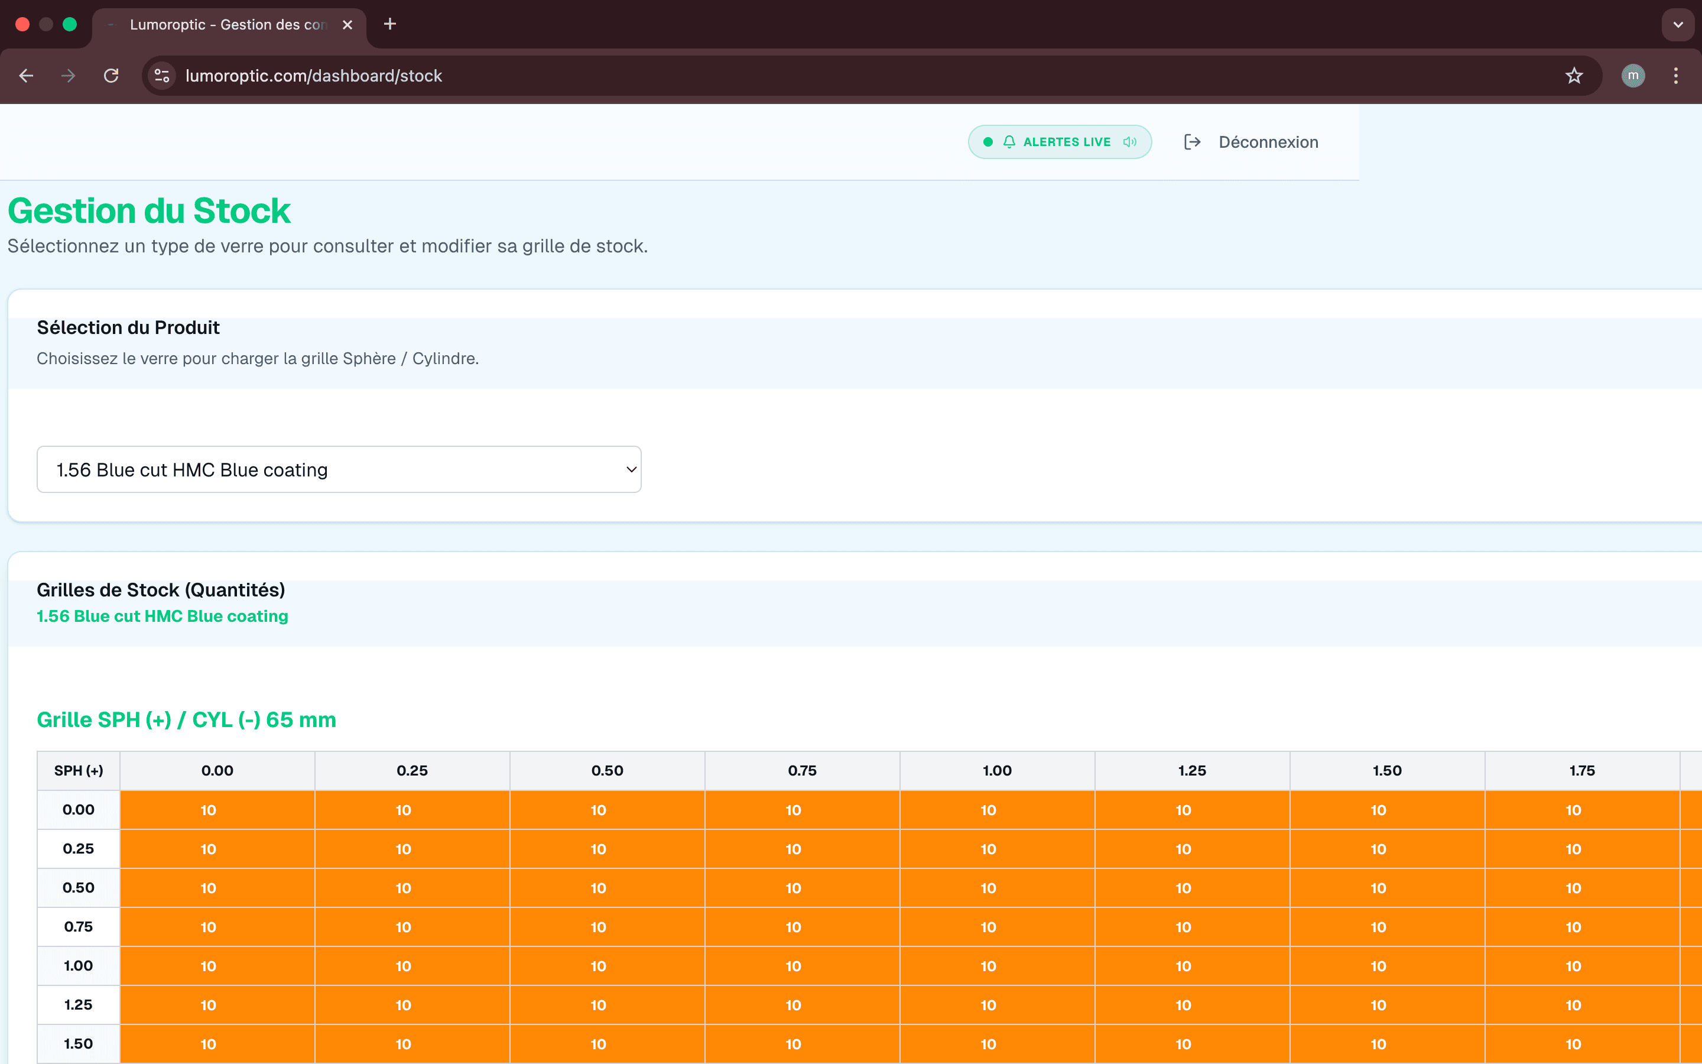The height and width of the screenshot is (1064, 1702).
Task: Click the 1.75 column header
Action: [x=1583, y=771]
